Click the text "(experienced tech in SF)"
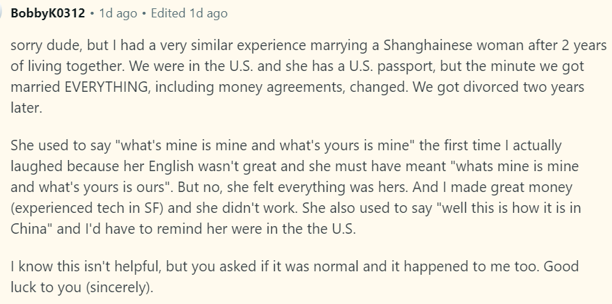 (87, 207)
